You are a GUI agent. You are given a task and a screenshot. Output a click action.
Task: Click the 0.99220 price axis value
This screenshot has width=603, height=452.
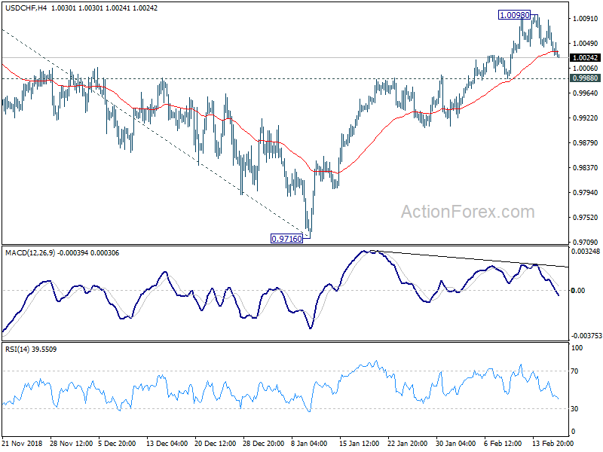pyautogui.click(x=586, y=118)
